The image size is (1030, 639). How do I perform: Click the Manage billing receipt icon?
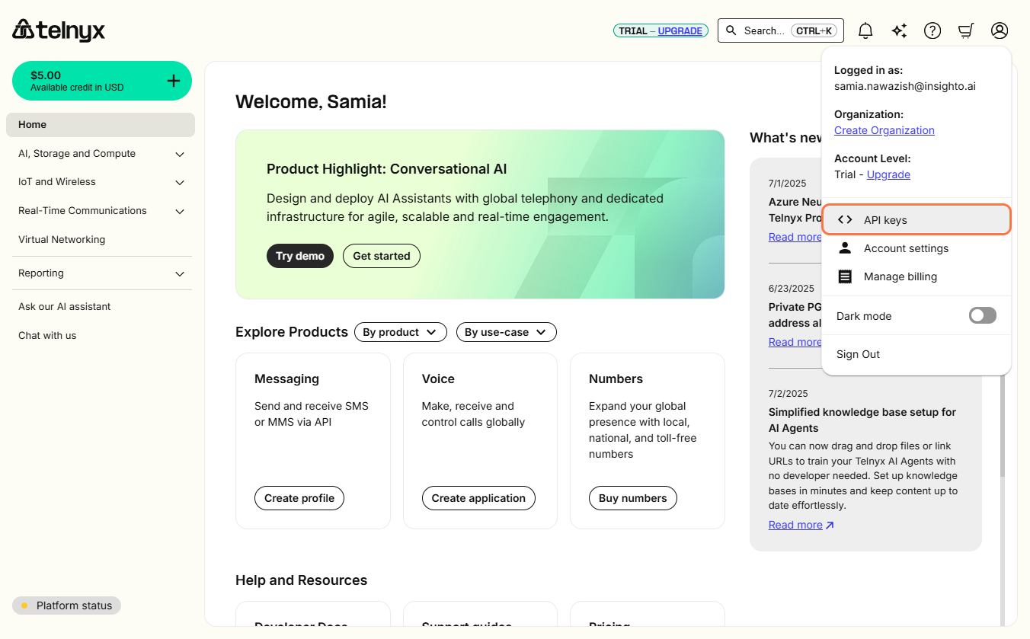tap(845, 276)
